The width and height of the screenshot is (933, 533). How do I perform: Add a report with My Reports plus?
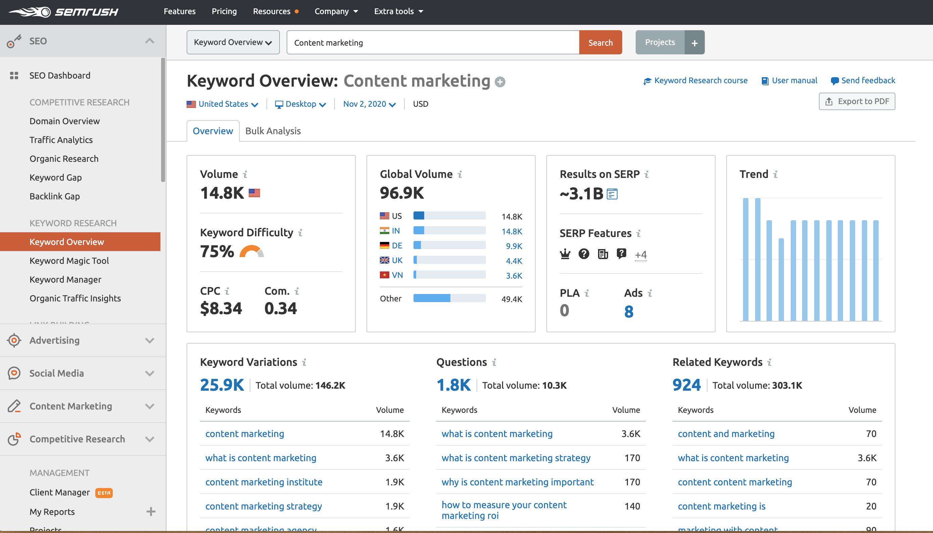[151, 512]
